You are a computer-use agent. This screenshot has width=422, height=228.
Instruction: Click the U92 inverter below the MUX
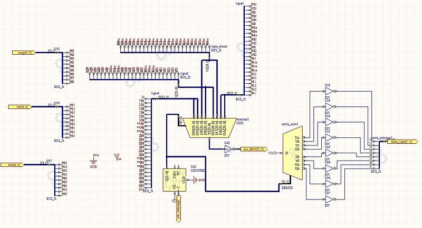pos(227,149)
